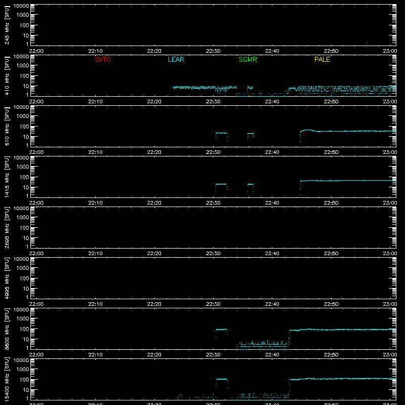This screenshot has height=405, width=405.
Task: Click 22:40 time label below 410 MHz plot
Action: point(272,102)
